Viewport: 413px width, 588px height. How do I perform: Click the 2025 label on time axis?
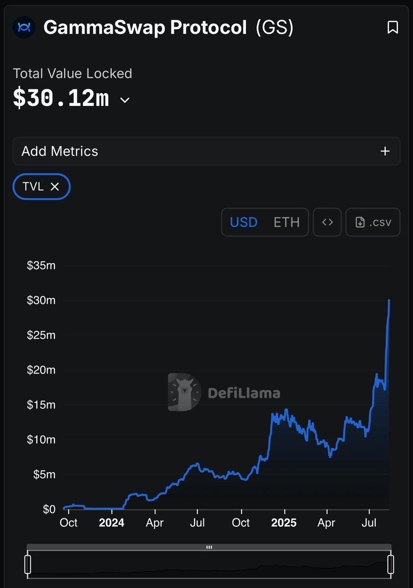tap(284, 523)
